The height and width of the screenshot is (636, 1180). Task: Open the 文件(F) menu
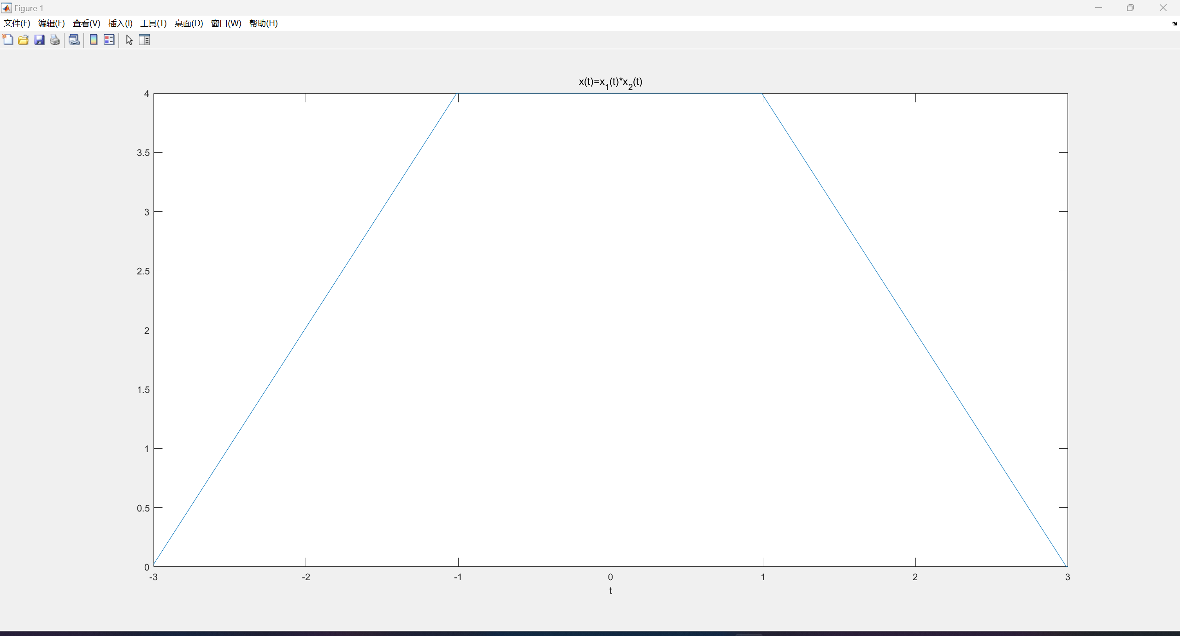[x=17, y=24]
